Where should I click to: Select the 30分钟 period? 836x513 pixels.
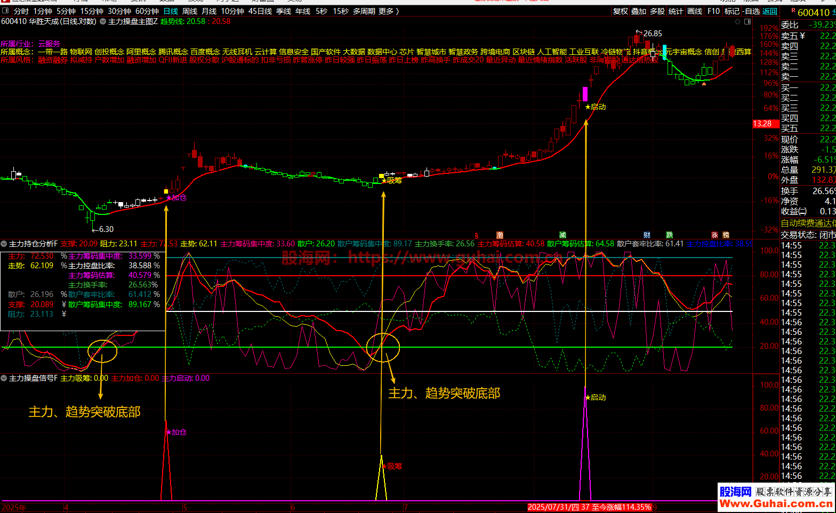(x=119, y=11)
